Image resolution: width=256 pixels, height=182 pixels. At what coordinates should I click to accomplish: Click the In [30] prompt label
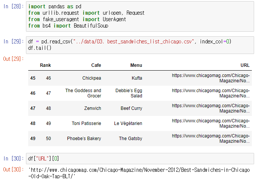coord(14,159)
